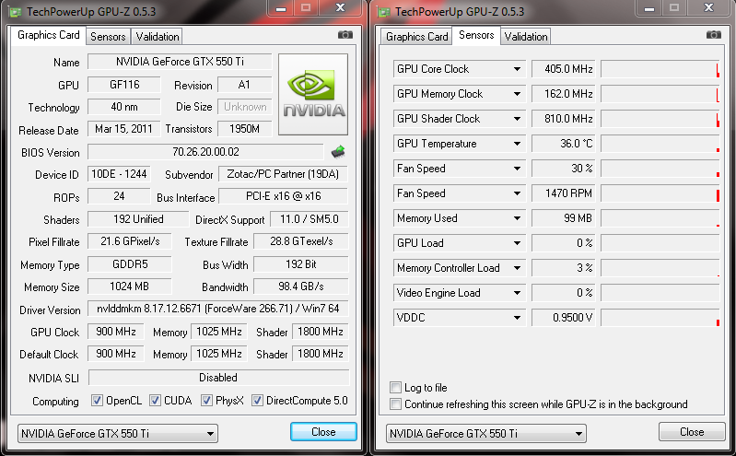The width and height of the screenshot is (736, 456).
Task: Open the VDDC sensor dropdown
Action: (x=517, y=318)
